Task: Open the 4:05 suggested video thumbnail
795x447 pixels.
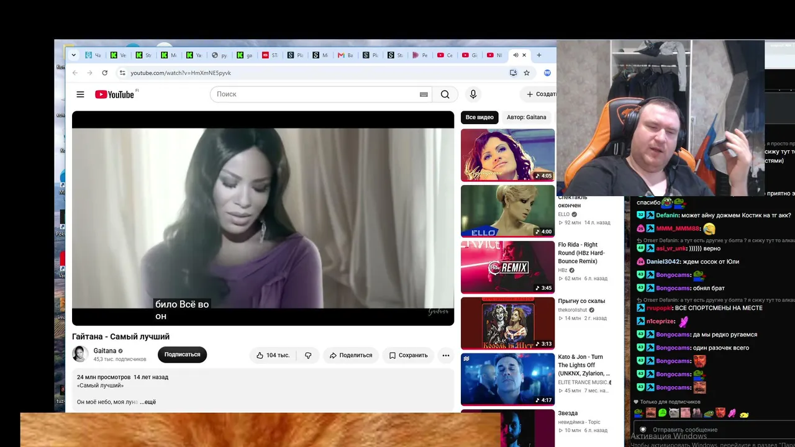Action: pos(507,155)
